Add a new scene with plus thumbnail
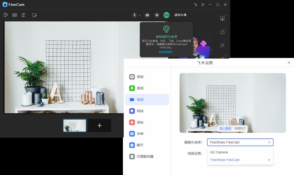 pos(99,125)
